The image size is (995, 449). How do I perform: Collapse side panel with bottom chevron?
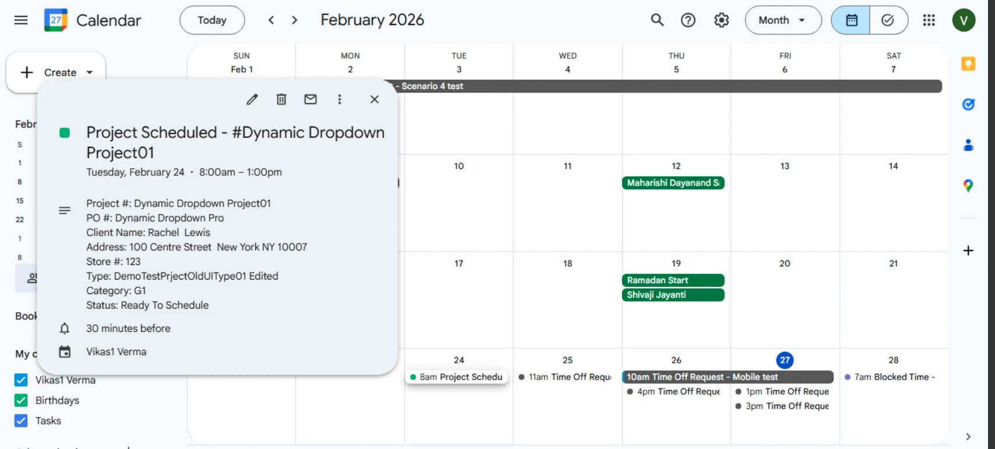pyautogui.click(x=968, y=437)
